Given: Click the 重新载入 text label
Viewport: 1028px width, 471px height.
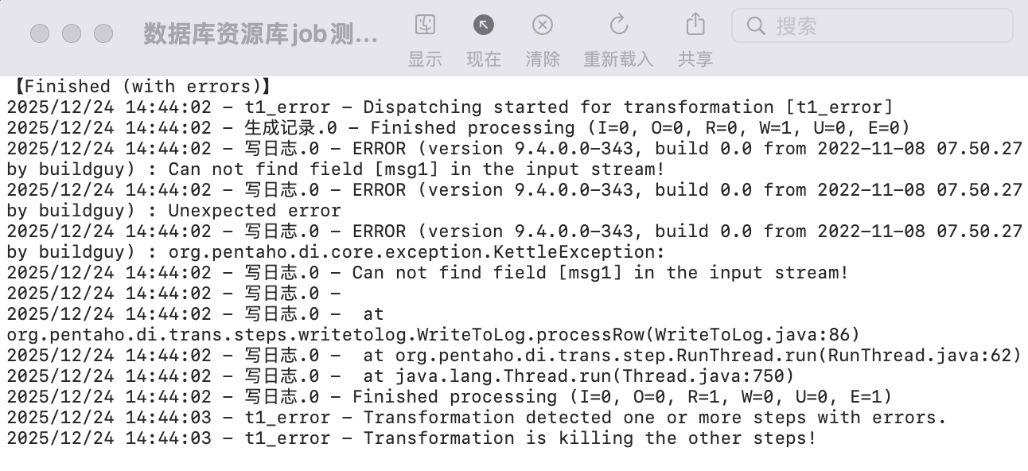Looking at the screenshot, I should pyautogui.click(x=618, y=59).
